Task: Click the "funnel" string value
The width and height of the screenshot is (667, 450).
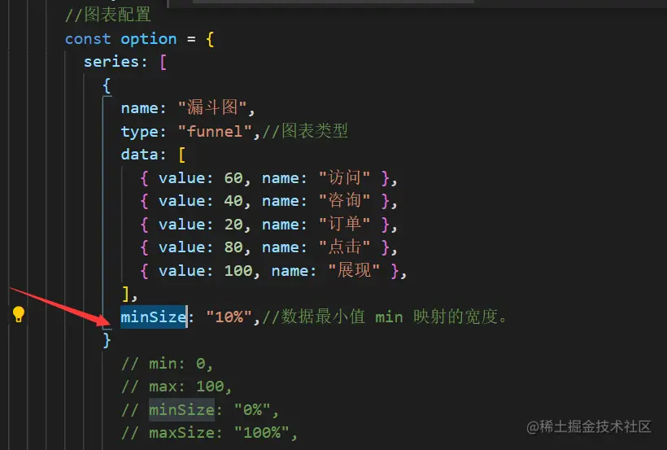Action: [216, 131]
